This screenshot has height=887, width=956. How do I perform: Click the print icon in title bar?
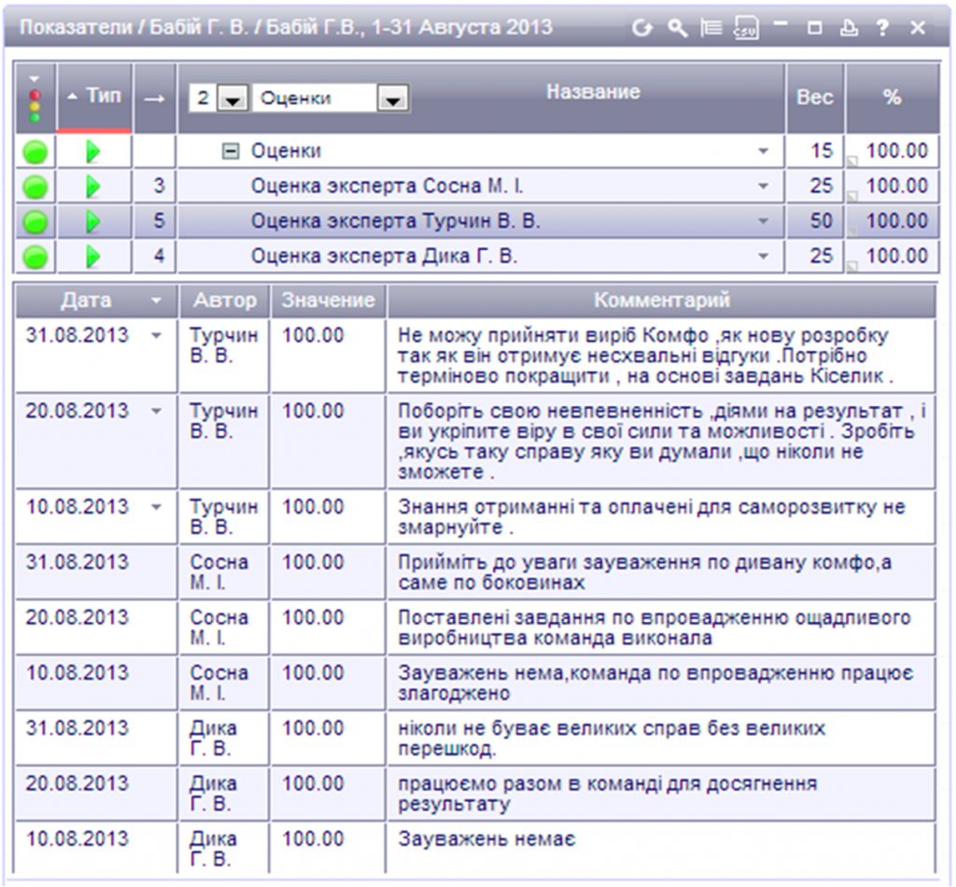[849, 27]
